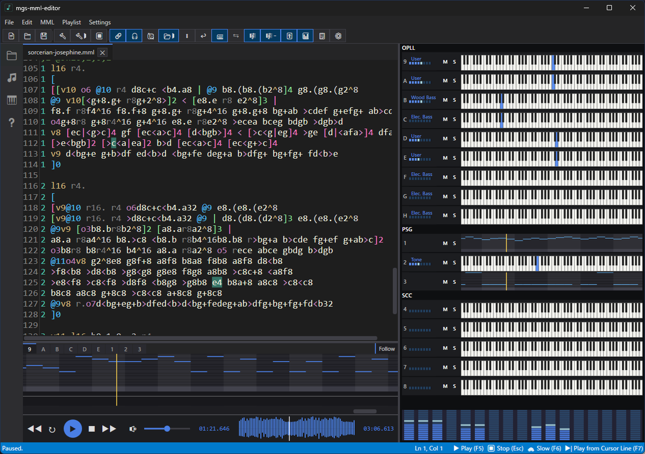Toggle the headphones toolbar button

pos(134,36)
